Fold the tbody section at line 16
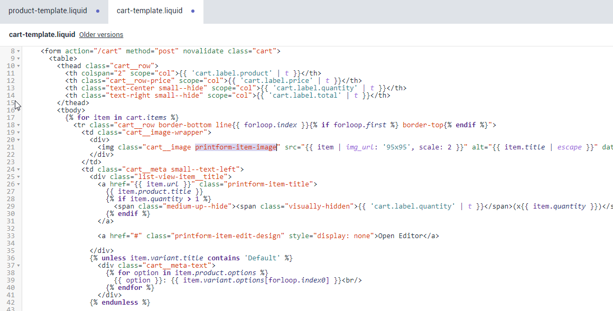613x311 pixels. tap(18, 110)
